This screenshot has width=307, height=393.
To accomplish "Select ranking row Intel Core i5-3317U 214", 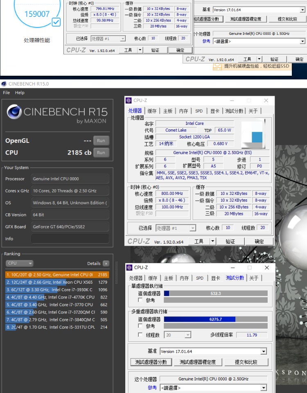I will point(57,327).
